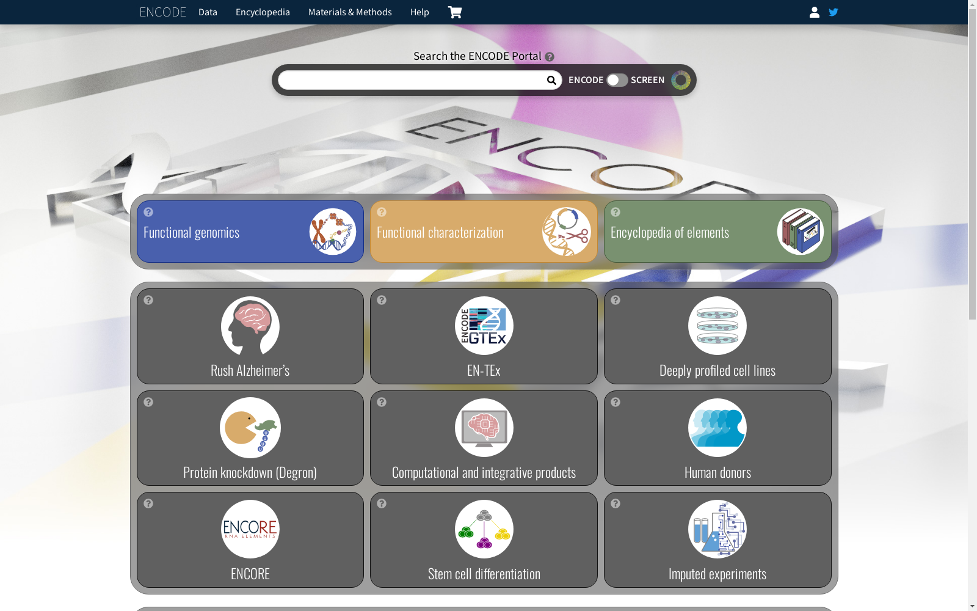Click the help icon beside Search the ENCODE Portal
This screenshot has width=977, height=611.
[x=550, y=57]
